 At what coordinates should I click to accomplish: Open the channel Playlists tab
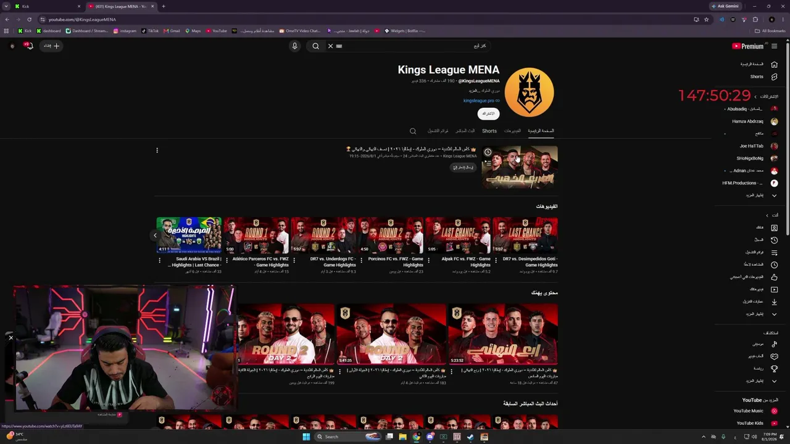[438, 131]
